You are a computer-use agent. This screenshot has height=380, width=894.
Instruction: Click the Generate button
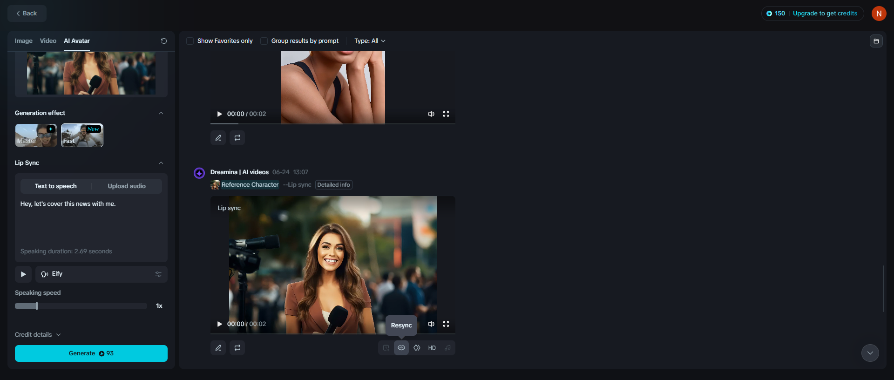(91, 353)
